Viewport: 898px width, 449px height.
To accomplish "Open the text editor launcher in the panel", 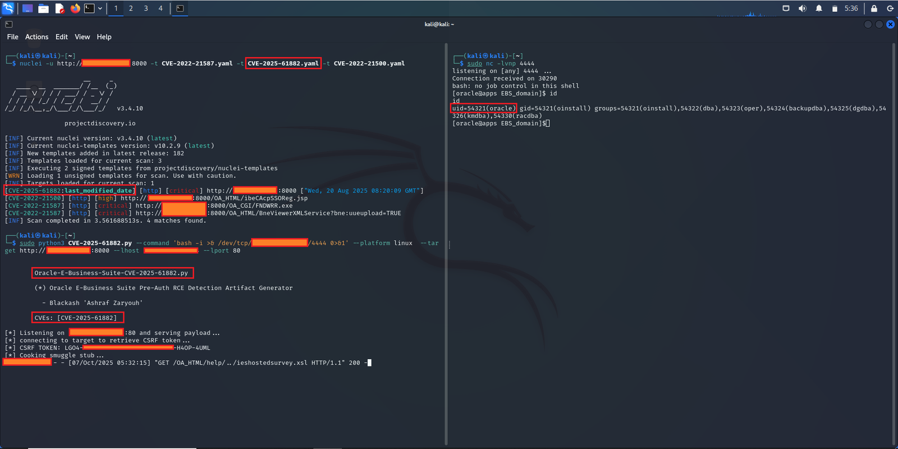I will pyautogui.click(x=59, y=8).
